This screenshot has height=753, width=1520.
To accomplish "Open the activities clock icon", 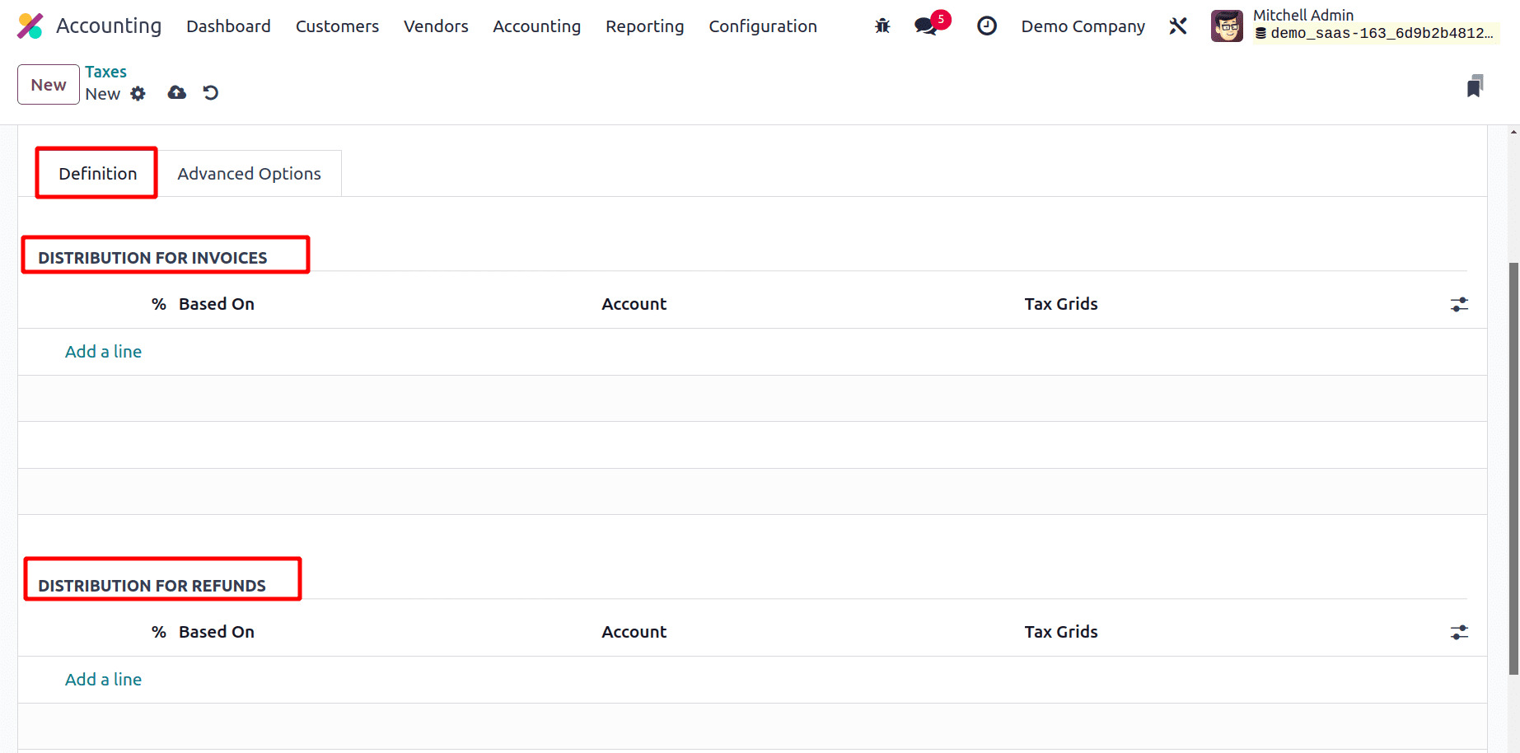I will (x=986, y=26).
